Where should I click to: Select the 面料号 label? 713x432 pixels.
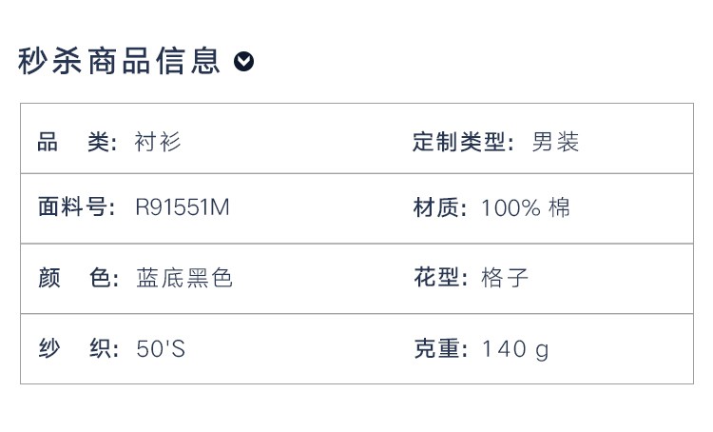click(x=77, y=207)
